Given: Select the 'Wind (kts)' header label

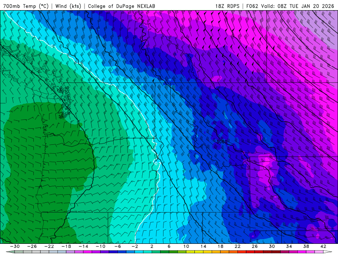Looking at the screenshot, I should click(x=68, y=6).
